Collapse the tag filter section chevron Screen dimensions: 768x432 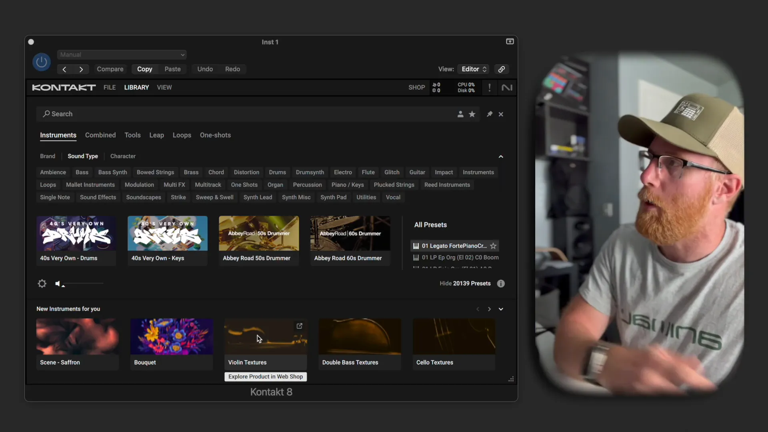click(501, 156)
